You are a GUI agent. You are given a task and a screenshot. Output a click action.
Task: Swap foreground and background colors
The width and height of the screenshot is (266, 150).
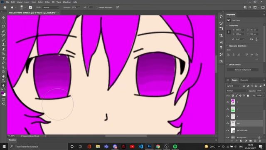click(x=5, y=89)
